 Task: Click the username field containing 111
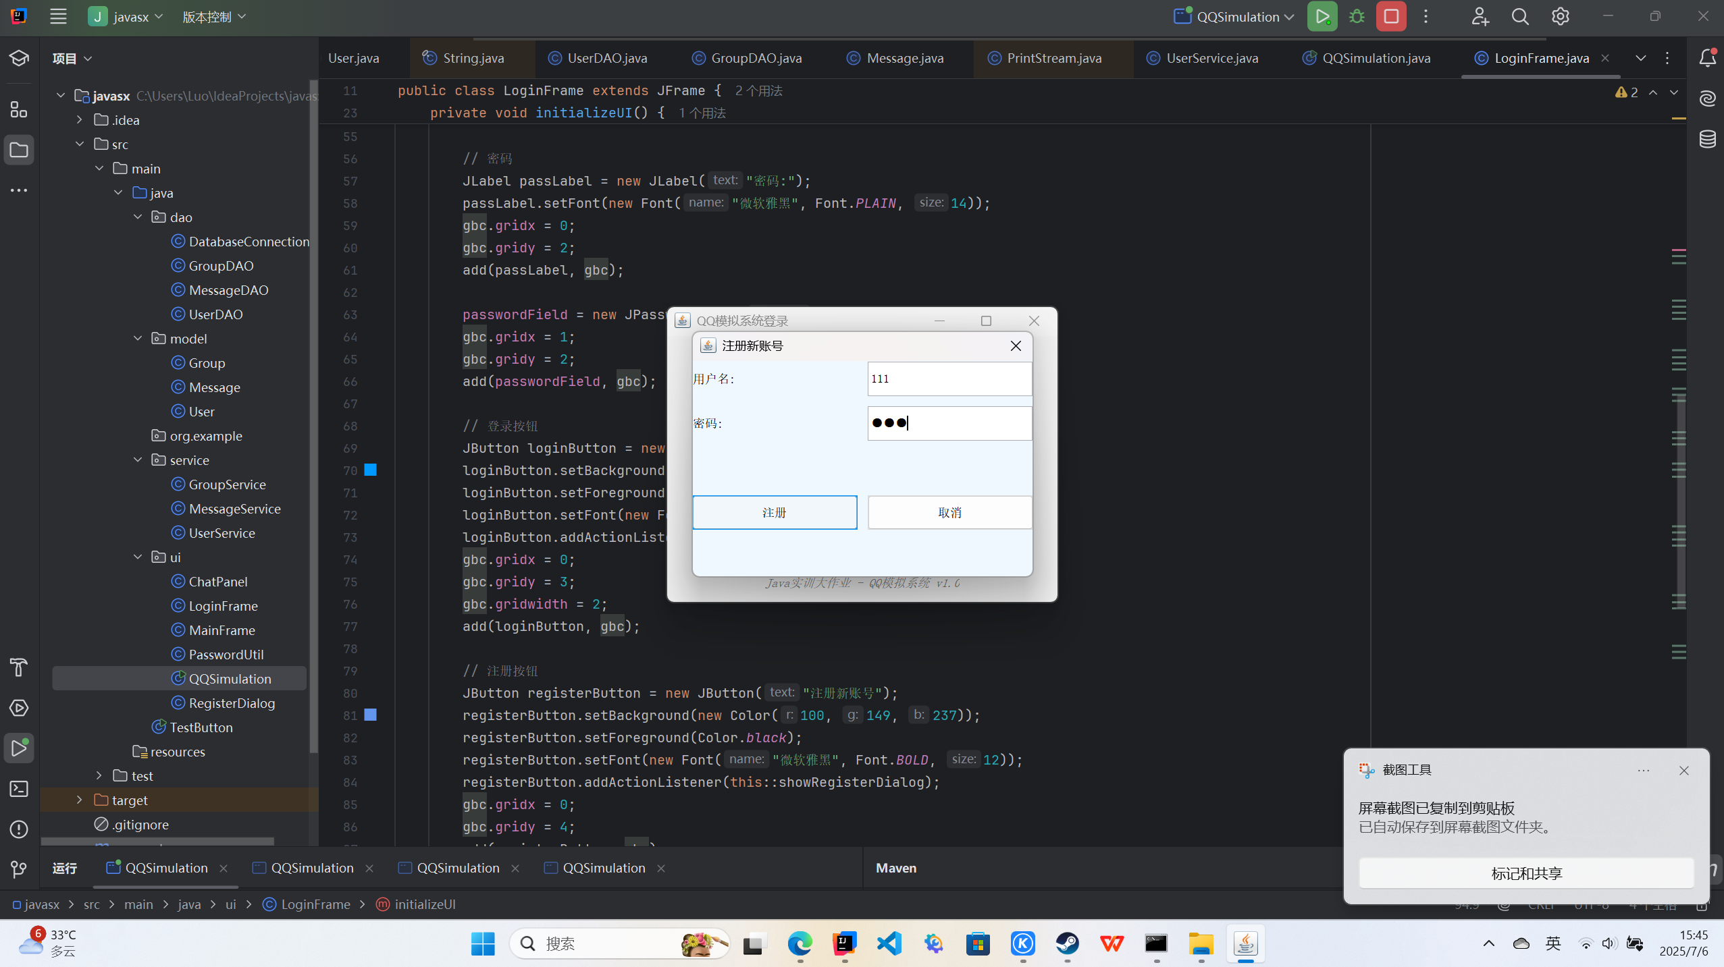click(949, 379)
